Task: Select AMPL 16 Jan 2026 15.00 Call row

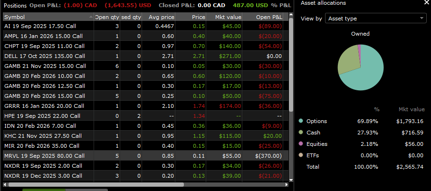Action: (x=146, y=36)
